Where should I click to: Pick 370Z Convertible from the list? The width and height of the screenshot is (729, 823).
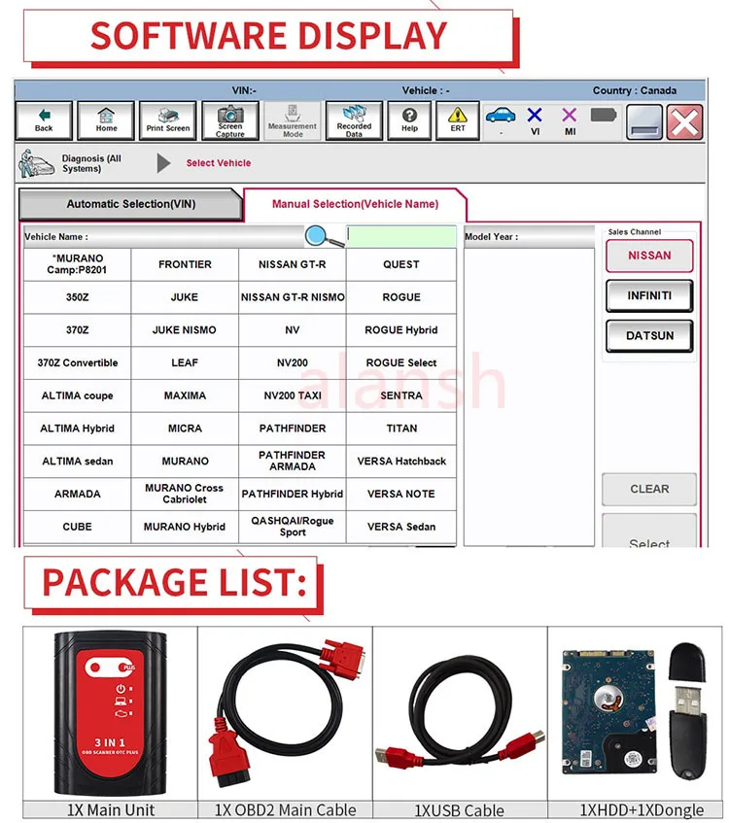point(77,362)
